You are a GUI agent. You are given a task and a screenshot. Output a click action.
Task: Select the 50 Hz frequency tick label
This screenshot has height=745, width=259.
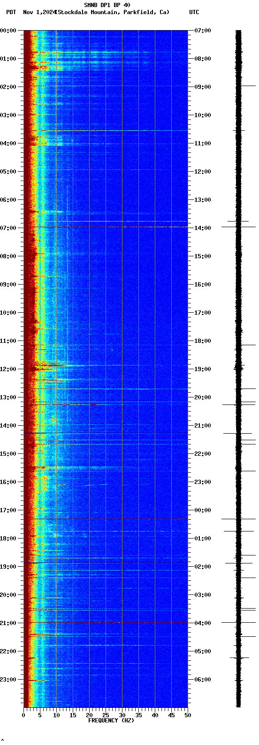tap(188, 715)
